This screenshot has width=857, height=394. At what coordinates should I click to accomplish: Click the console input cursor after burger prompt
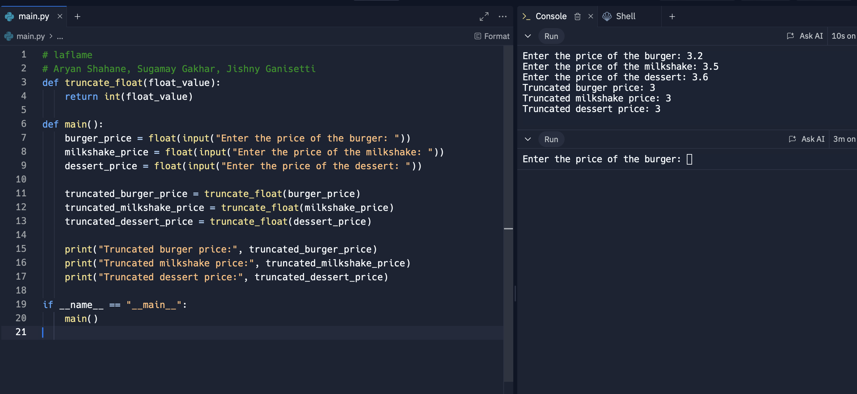click(x=689, y=159)
